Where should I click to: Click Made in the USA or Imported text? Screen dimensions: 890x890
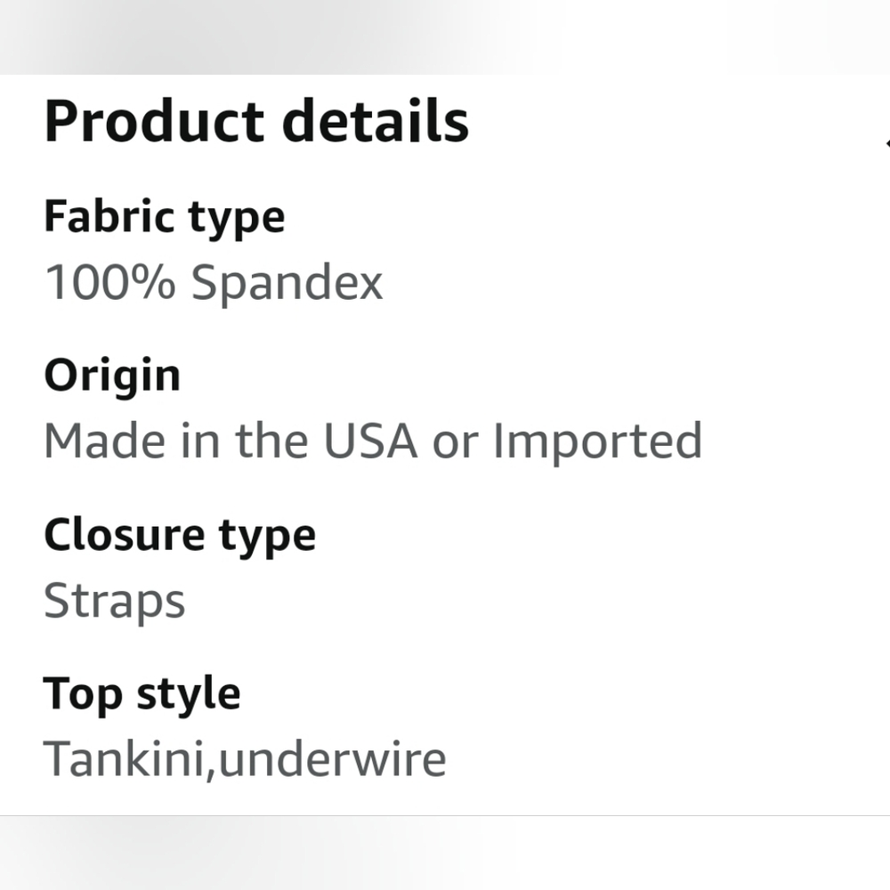coord(373,441)
